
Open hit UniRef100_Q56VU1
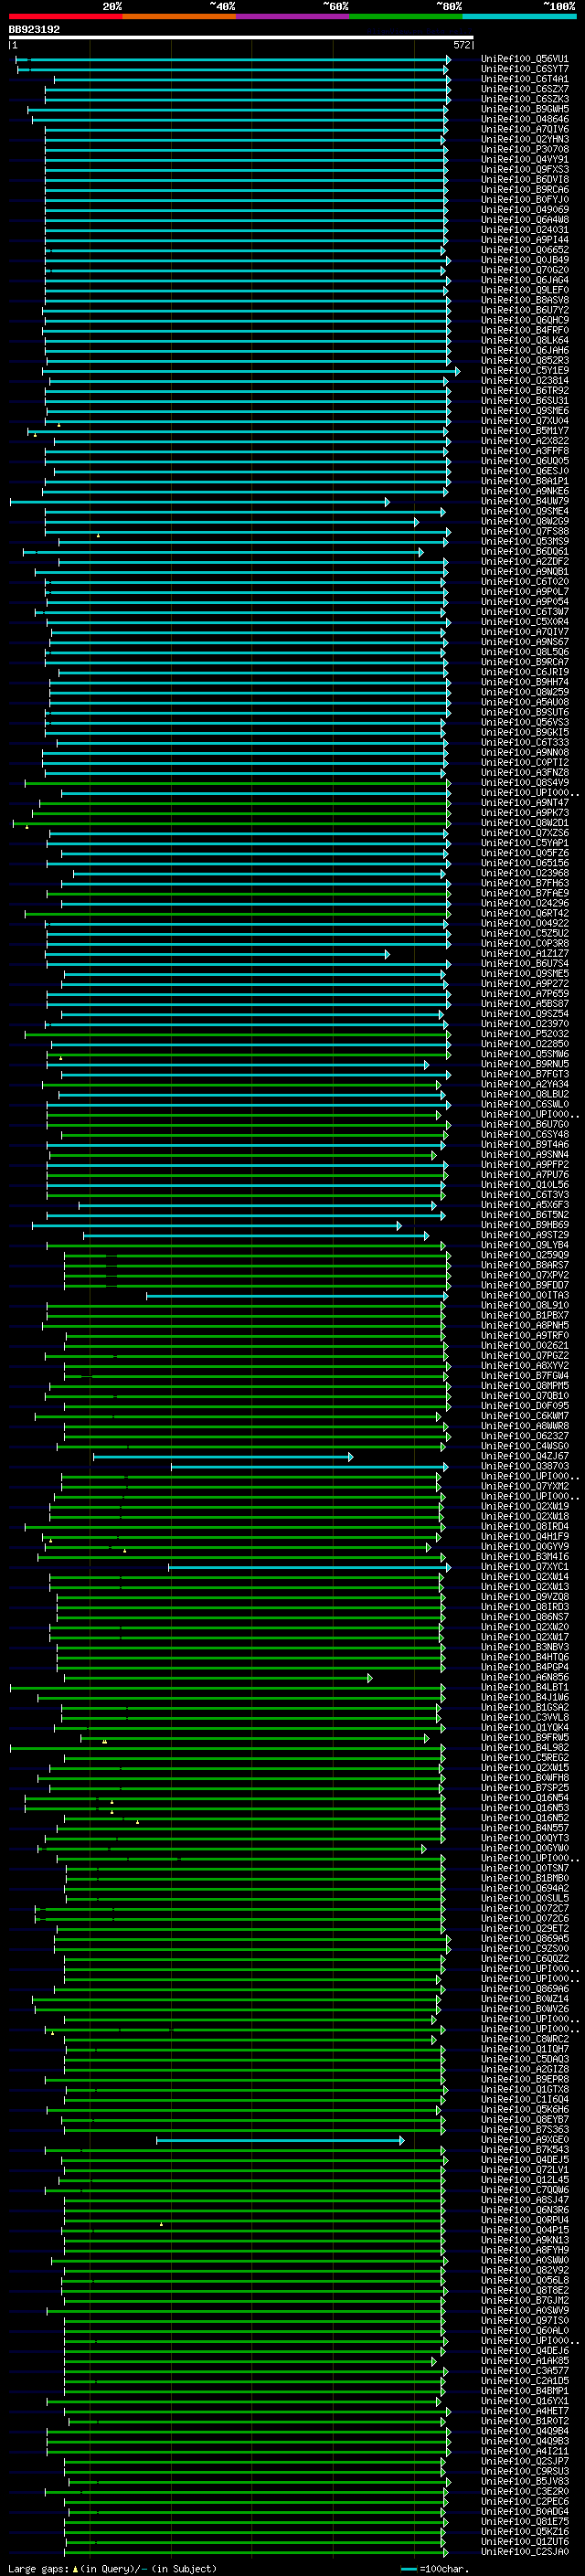[x=524, y=59]
